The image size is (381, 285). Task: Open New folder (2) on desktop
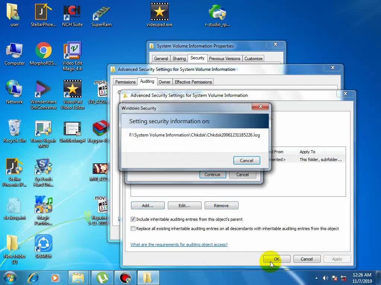(15, 249)
